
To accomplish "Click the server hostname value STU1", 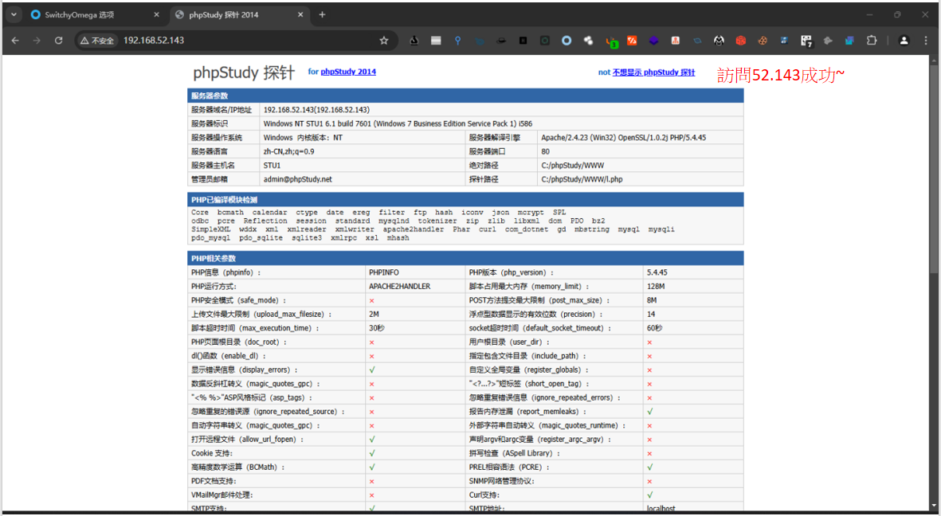I will click(x=272, y=166).
